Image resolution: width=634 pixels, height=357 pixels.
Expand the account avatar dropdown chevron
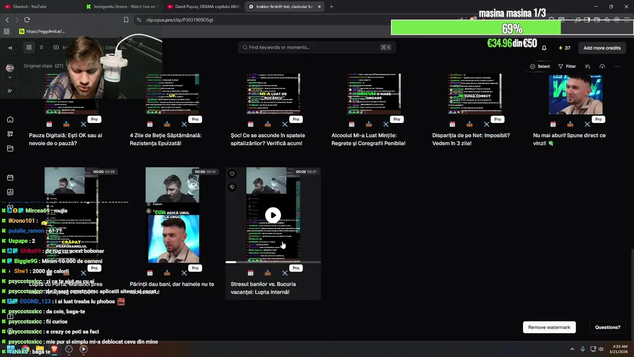pos(10,77)
